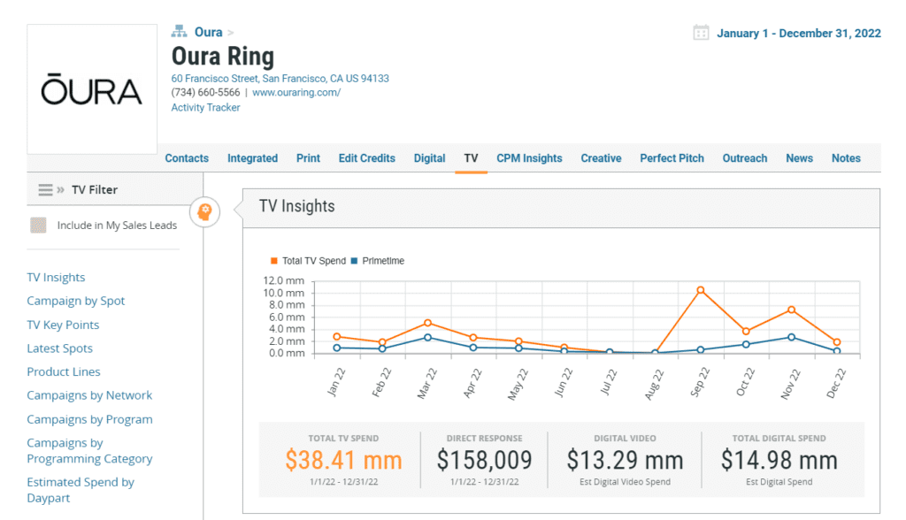906x520 pixels.
Task: Select the Sep 22 Total TV Spend data point
Action: click(701, 290)
